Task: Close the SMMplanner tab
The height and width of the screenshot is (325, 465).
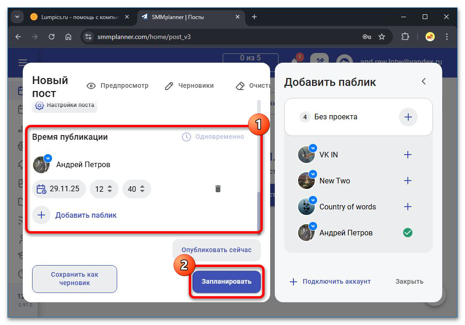Action: coord(238,17)
